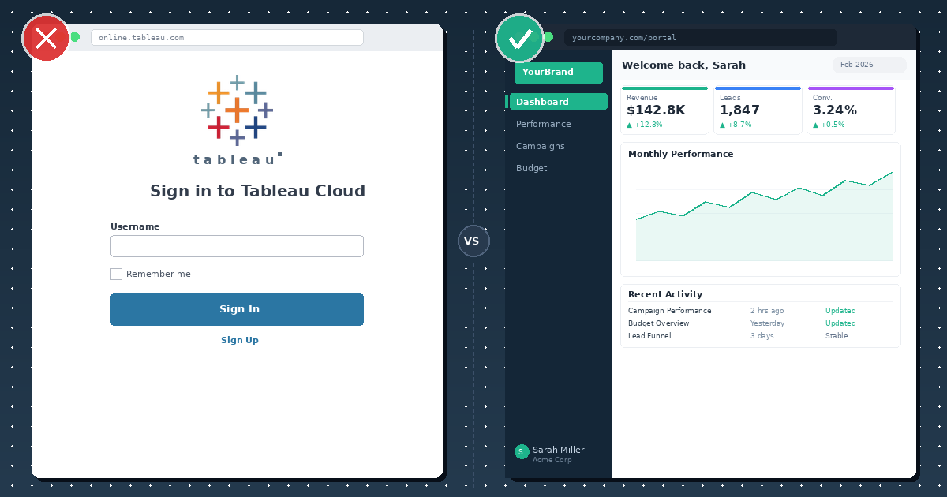The image size is (947, 497).
Task: Click the +12.3% revenue change indicator
Action: (x=645, y=125)
